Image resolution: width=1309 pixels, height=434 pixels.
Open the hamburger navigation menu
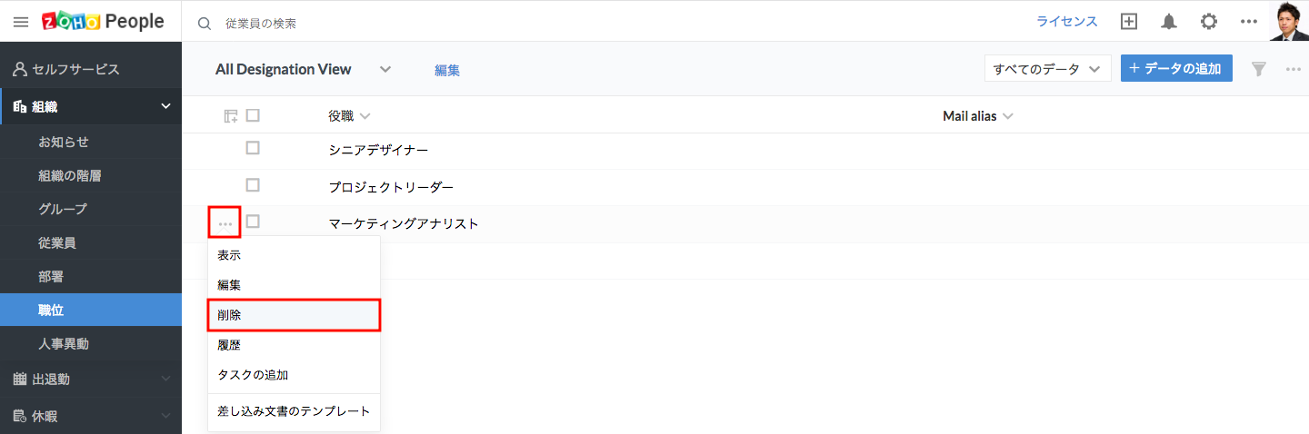pos(21,22)
